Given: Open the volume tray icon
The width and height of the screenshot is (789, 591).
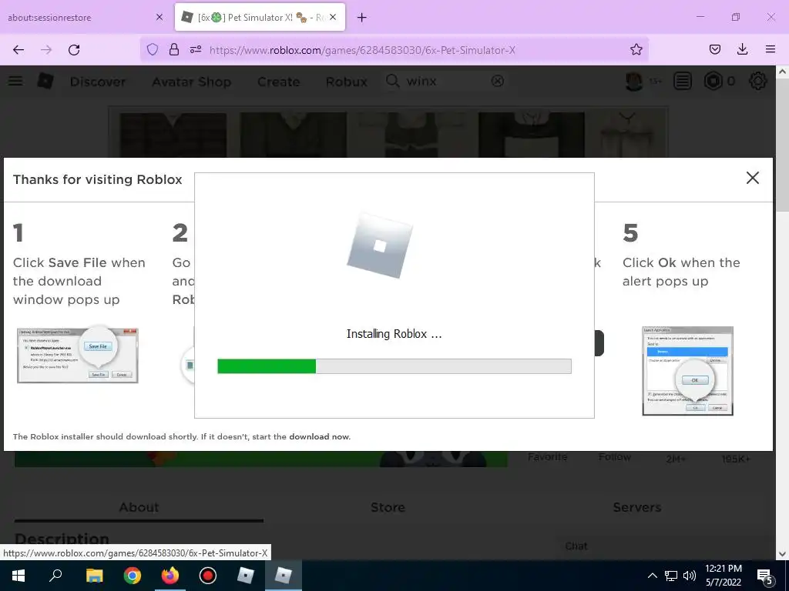Looking at the screenshot, I should (690, 576).
